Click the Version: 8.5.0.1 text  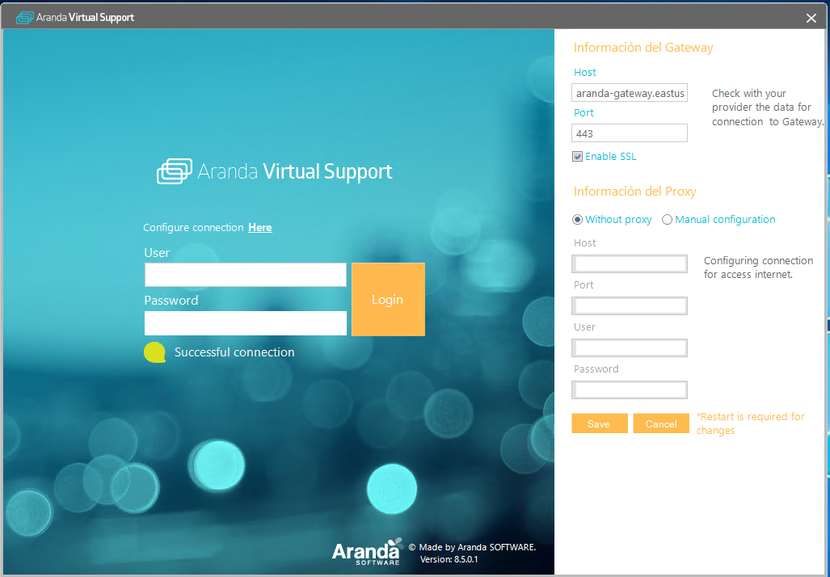pos(449,559)
